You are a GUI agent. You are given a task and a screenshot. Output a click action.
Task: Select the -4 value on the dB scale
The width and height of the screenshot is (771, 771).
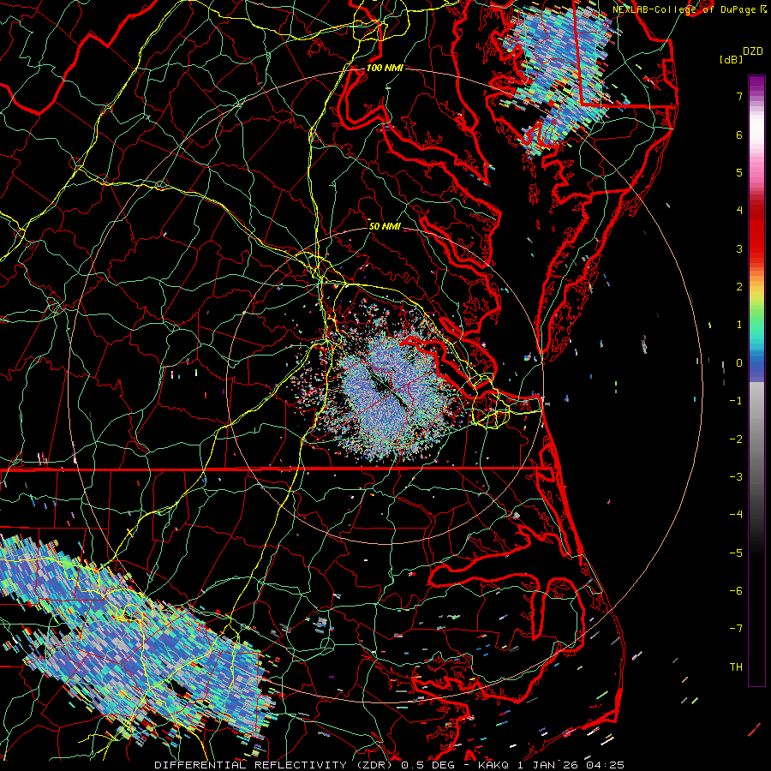[736, 515]
